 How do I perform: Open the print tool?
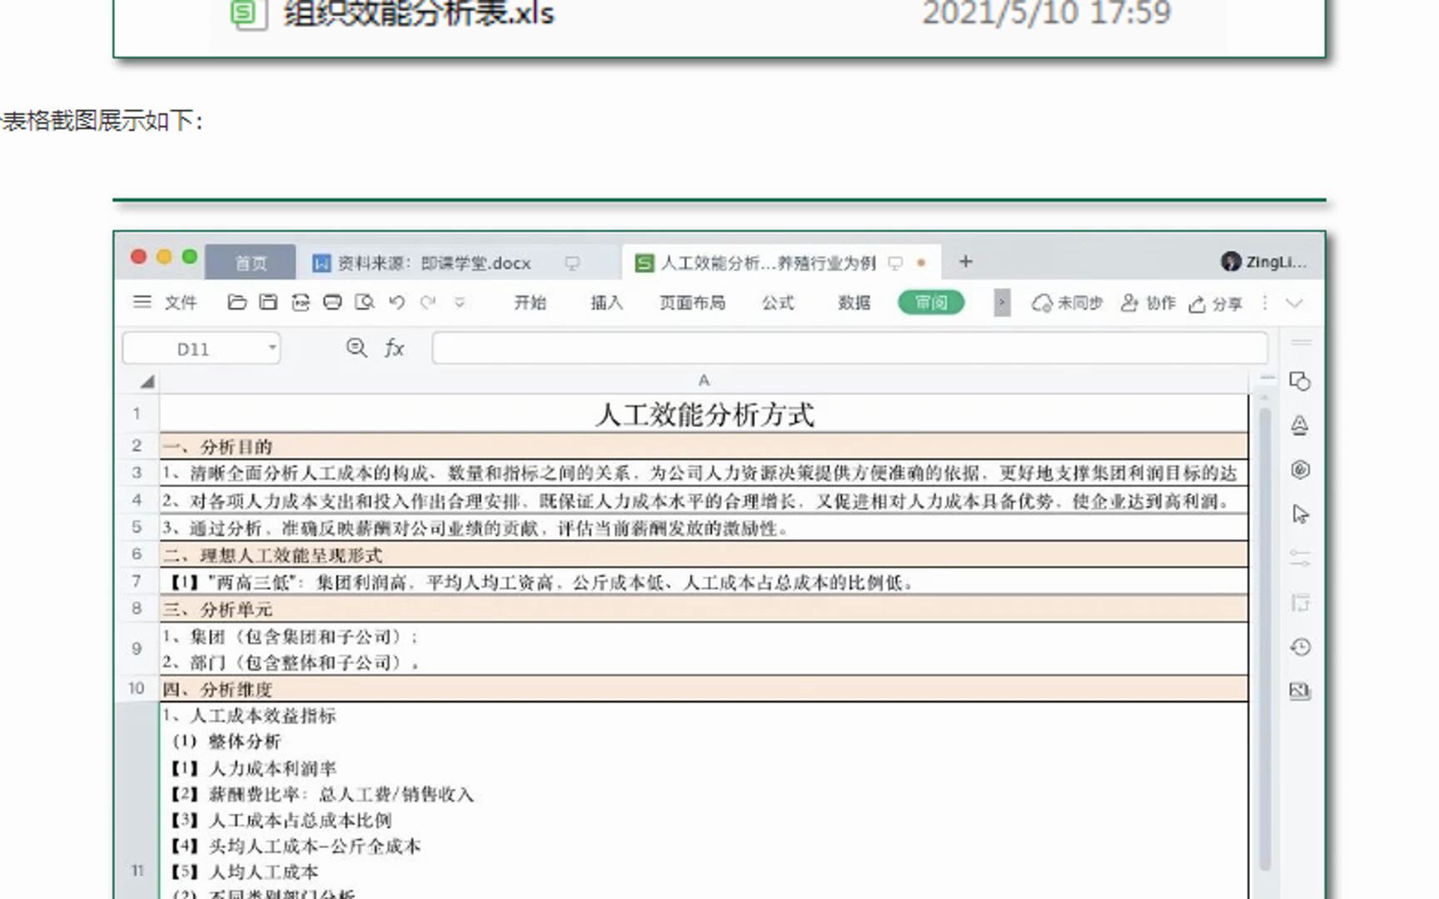tap(333, 303)
